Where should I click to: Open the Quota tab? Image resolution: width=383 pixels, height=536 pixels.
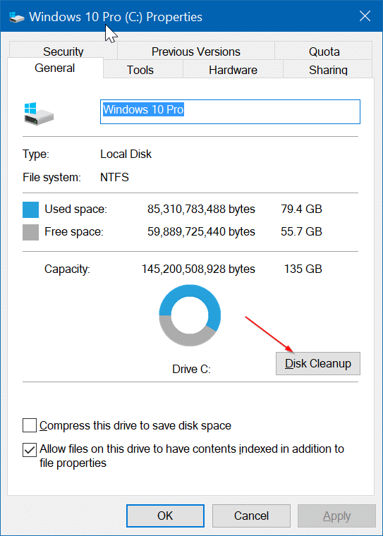[324, 51]
